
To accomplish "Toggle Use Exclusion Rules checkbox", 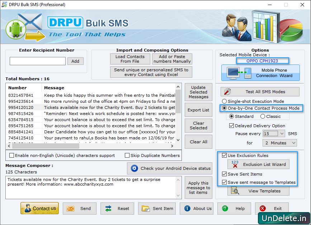I will pos(224,155).
